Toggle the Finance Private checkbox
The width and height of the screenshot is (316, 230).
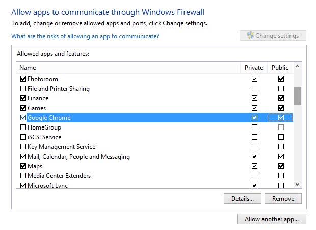[x=254, y=98]
